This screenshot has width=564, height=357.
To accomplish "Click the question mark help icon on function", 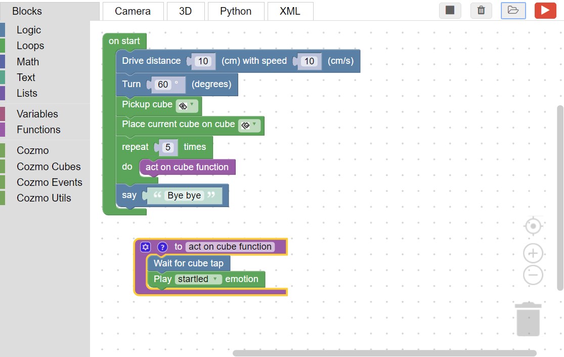I will pyautogui.click(x=162, y=247).
